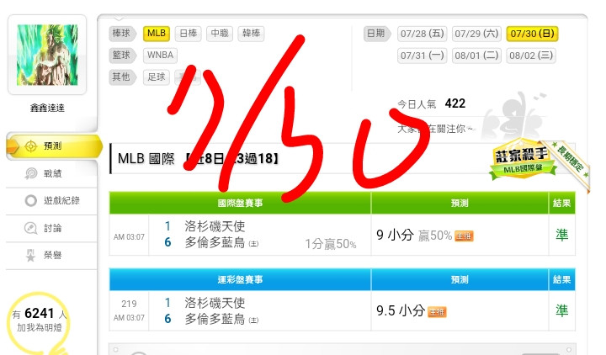This screenshot has height=355, width=606.
Task: Select the 韓棒 league filter
Action: (x=251, y=33)
